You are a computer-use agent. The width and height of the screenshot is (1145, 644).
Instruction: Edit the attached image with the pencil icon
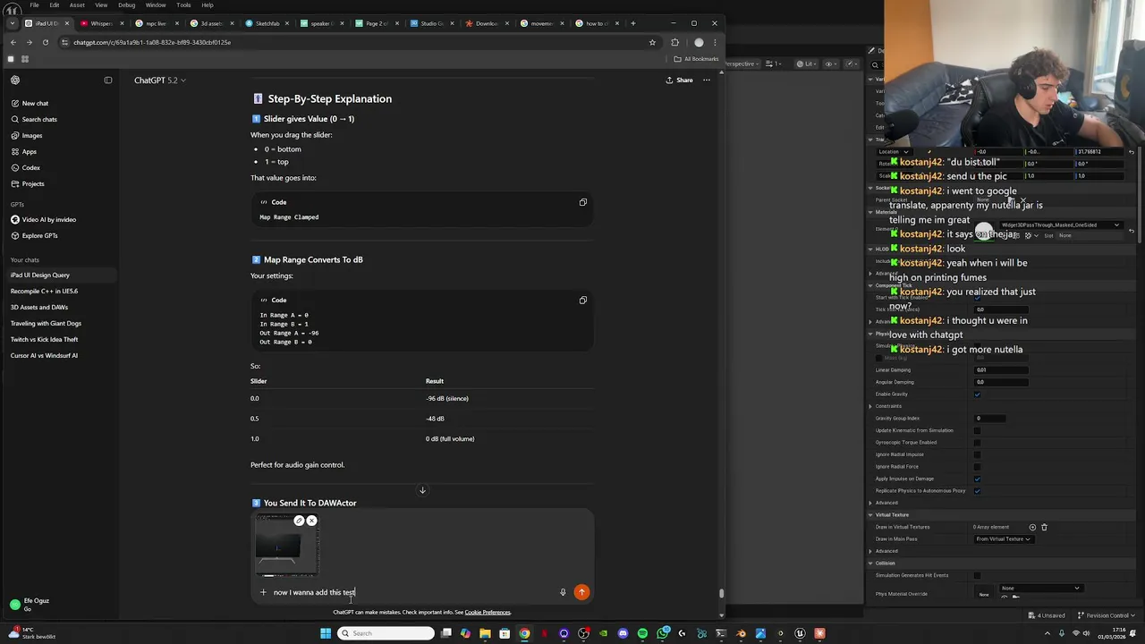299,521
